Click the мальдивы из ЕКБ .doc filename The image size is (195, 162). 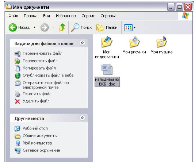(x=107, y=82)
